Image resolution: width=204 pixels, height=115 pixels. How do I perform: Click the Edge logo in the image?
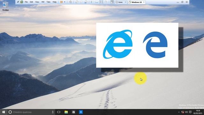[155, 45]
